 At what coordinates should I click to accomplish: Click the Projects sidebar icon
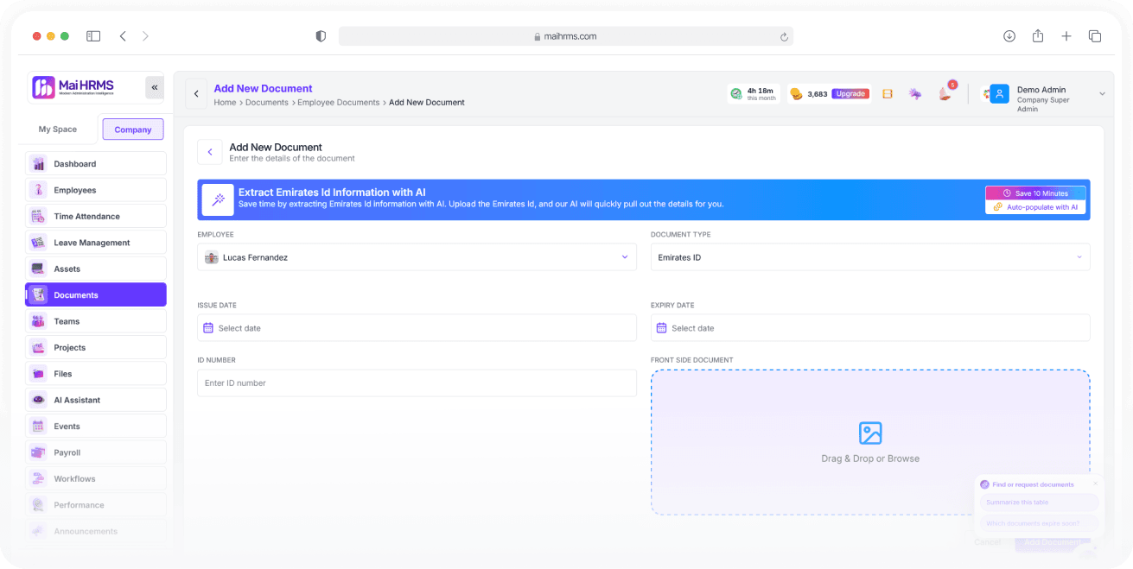[x=38, y=347]
